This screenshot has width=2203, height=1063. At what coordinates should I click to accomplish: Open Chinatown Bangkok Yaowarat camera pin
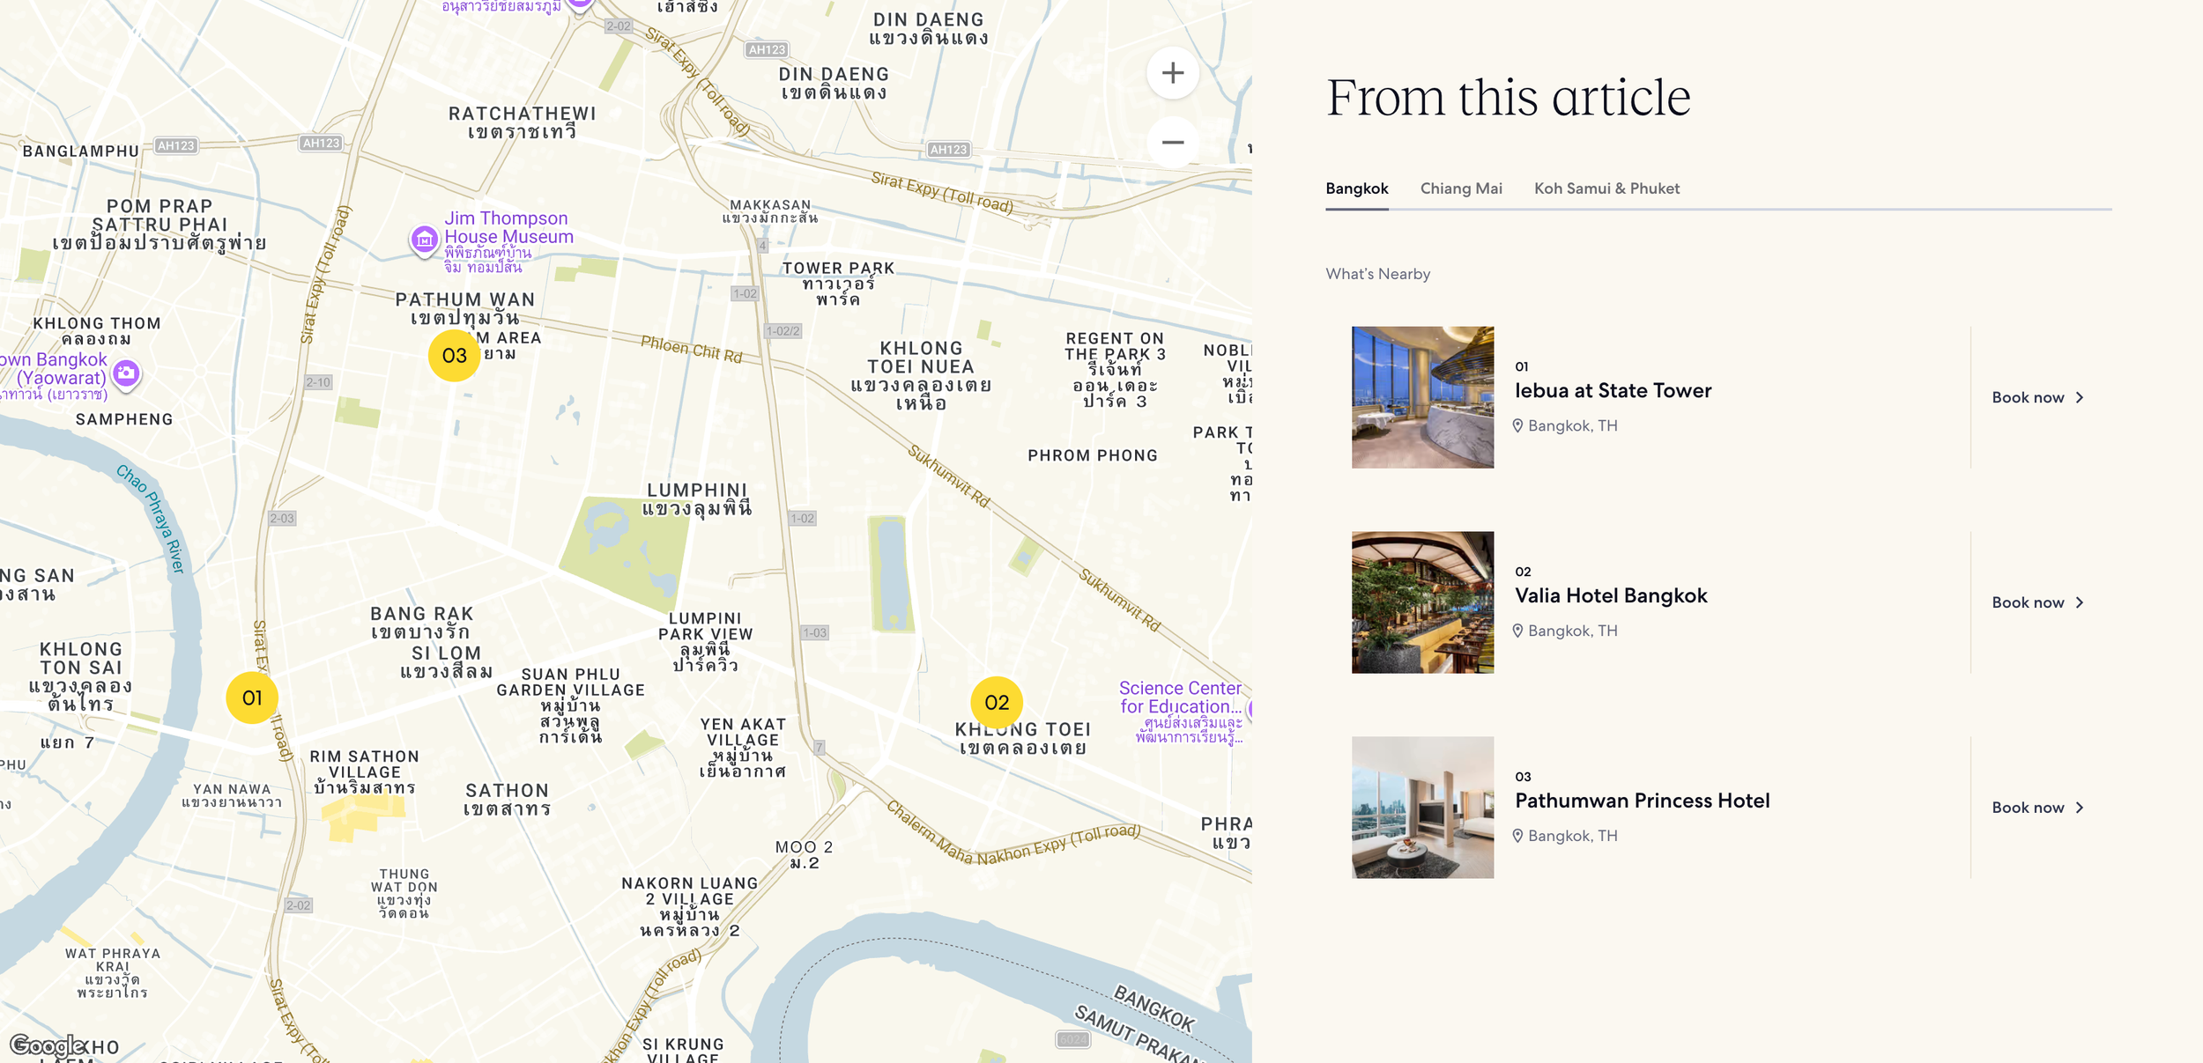[126, 373]
